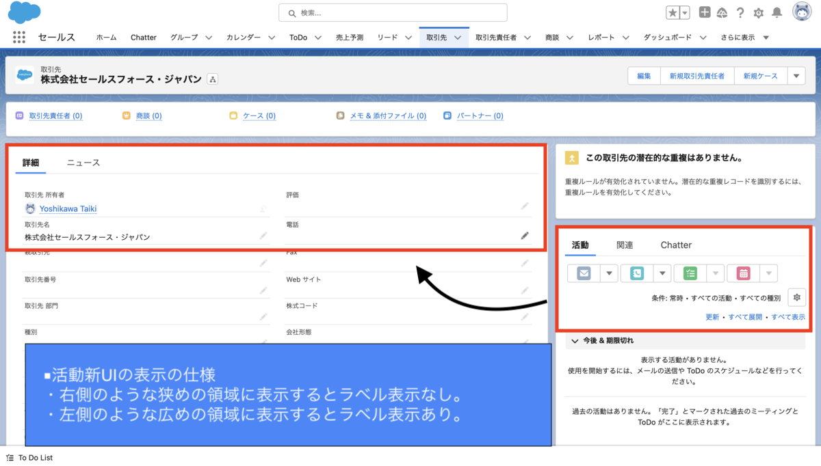Open the App Launcher waffle icon
This screenshot has height=466, width=821.
(18, 37)
